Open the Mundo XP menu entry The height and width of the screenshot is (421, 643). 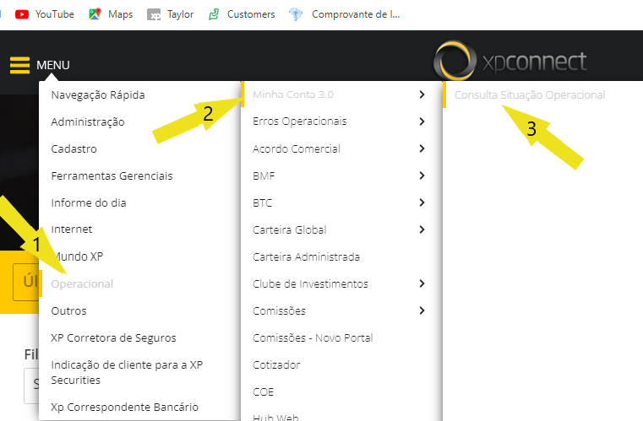click(x=77, y=256)
